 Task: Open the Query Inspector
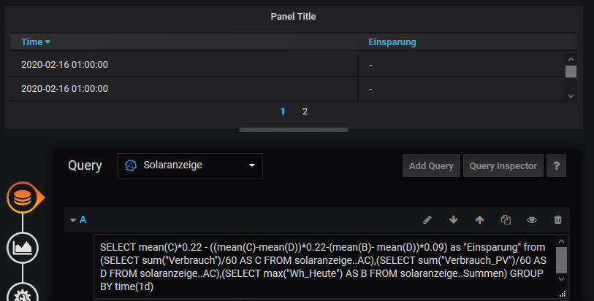click(x=503, y=165)
